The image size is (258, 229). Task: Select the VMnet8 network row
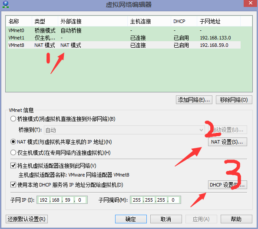(x=124, y=45)
